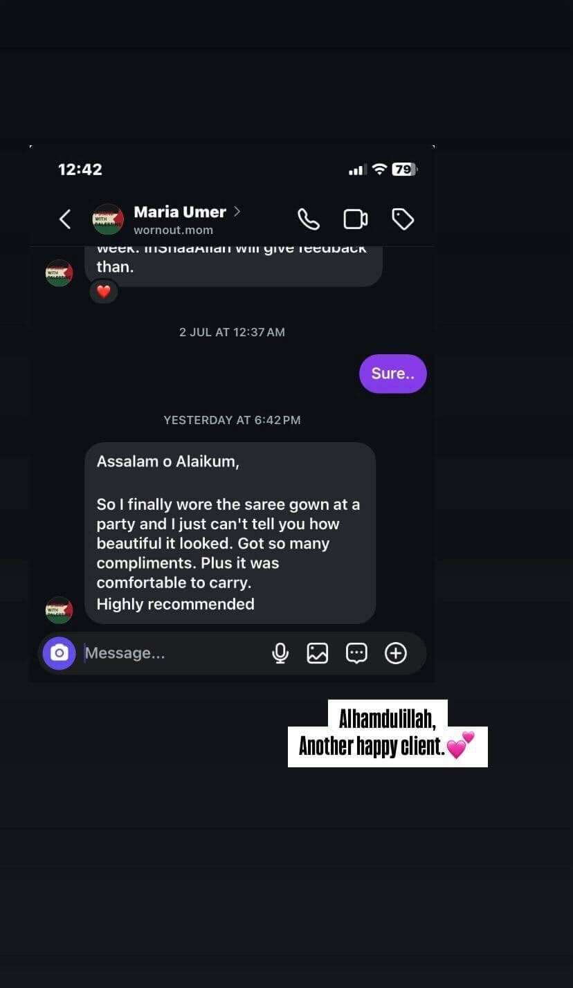Open the saved replies bubble icon
This screenshot has height=988, width=573.
pos(356,653)
